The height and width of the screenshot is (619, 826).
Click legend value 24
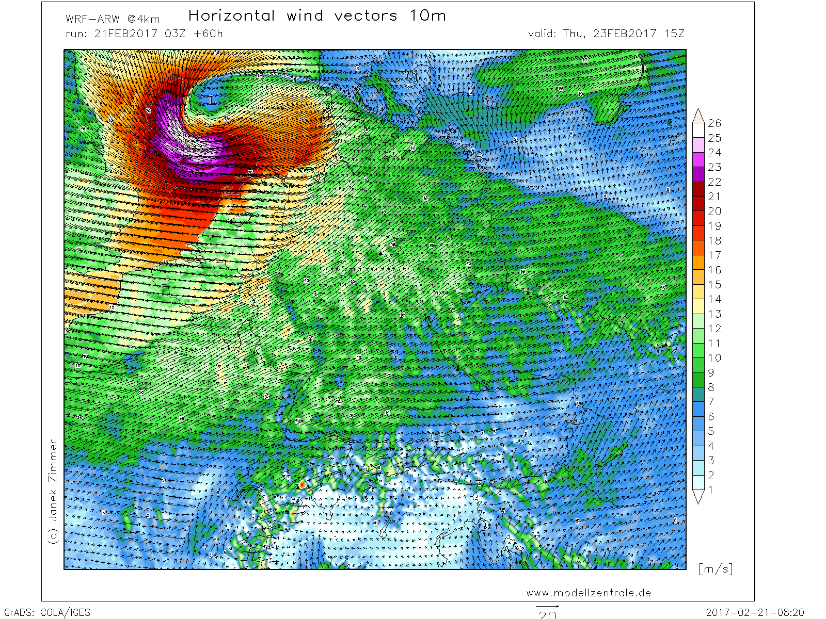point(714,152)
